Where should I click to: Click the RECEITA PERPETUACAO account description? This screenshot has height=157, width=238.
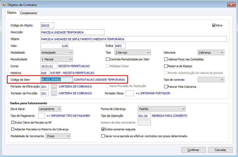click(74, 66)
